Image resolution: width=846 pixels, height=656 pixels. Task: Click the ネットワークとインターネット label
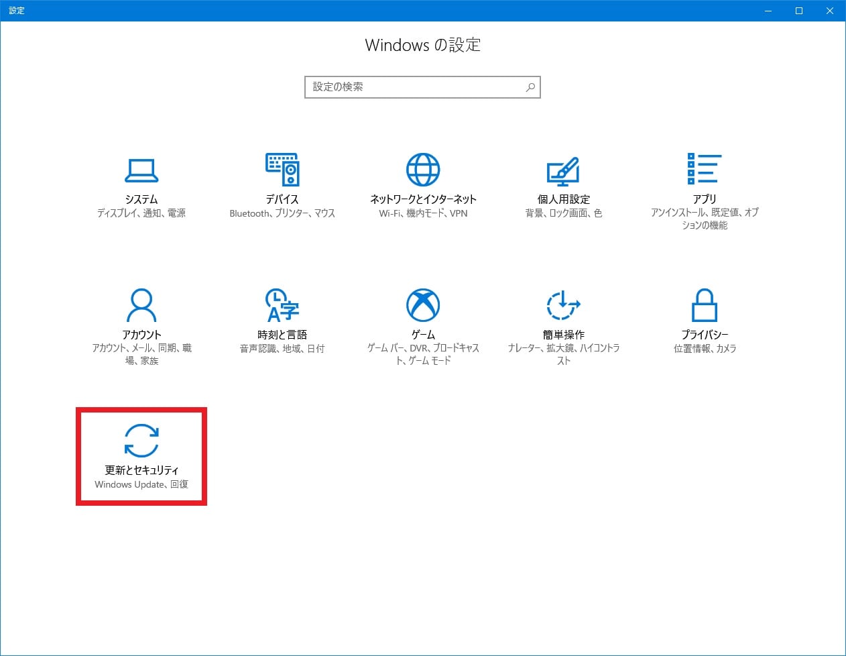(423, 199)
